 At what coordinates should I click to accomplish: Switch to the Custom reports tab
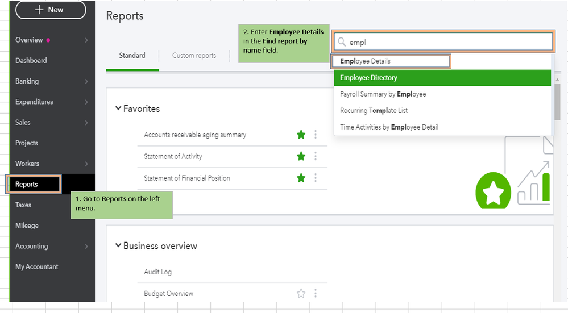pyautogui.click(x=194, y=56)
